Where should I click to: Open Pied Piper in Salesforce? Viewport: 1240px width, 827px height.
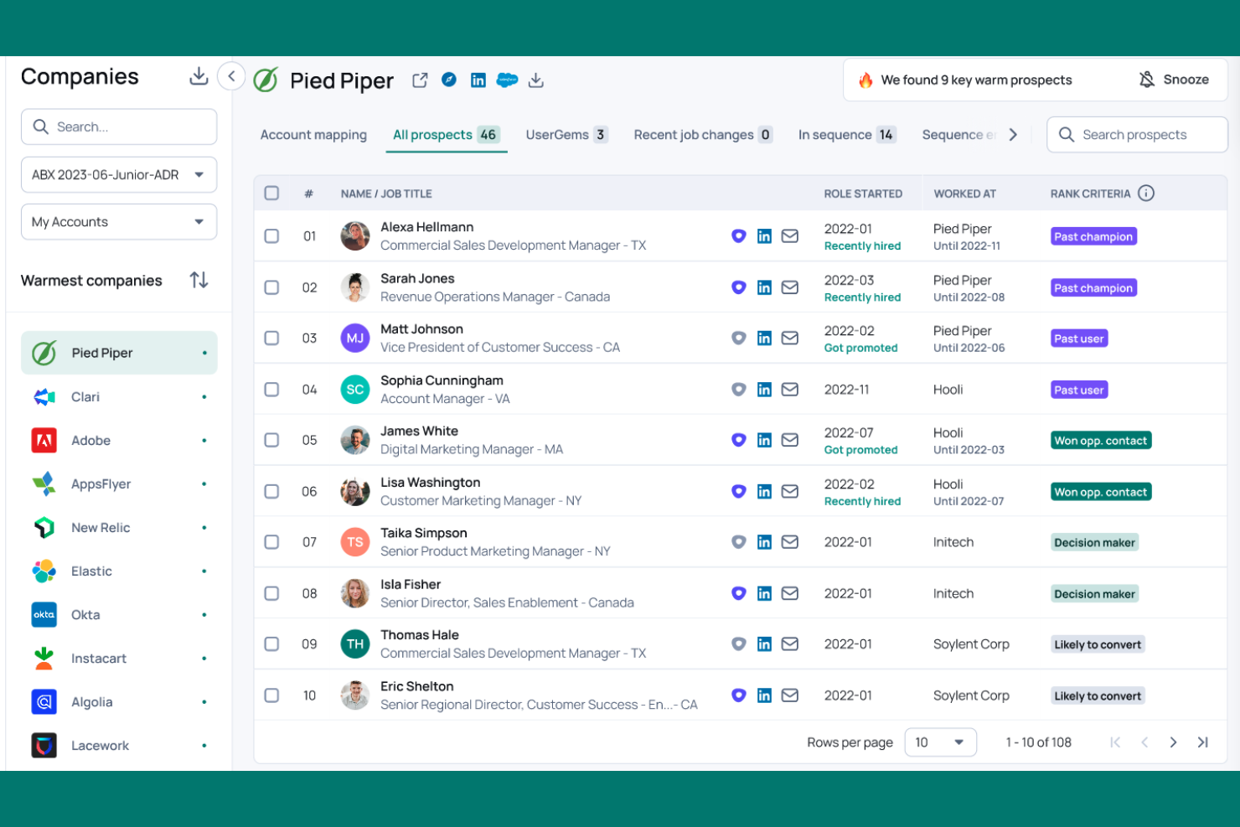click(507, 80)
